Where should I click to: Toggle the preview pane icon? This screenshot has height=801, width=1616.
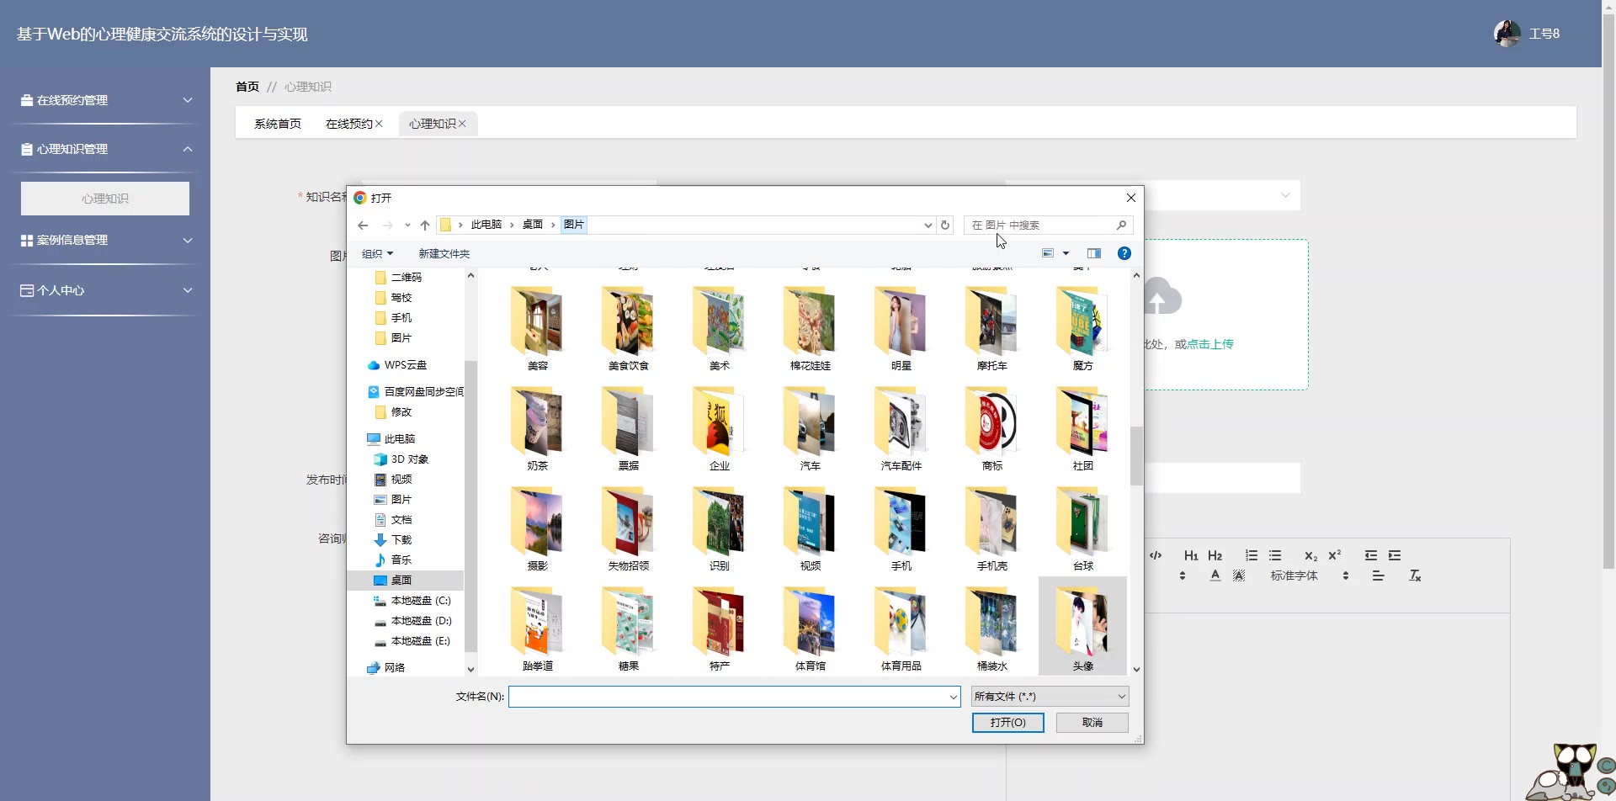click(1094, 253)
